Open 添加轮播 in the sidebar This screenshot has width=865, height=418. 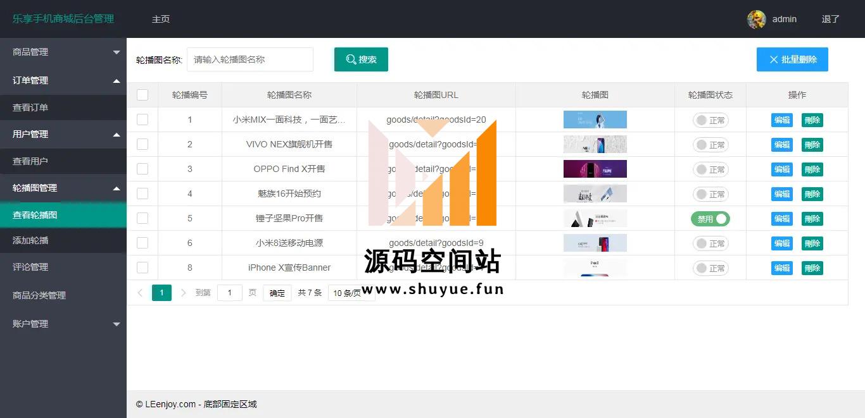tap(63, 240)
